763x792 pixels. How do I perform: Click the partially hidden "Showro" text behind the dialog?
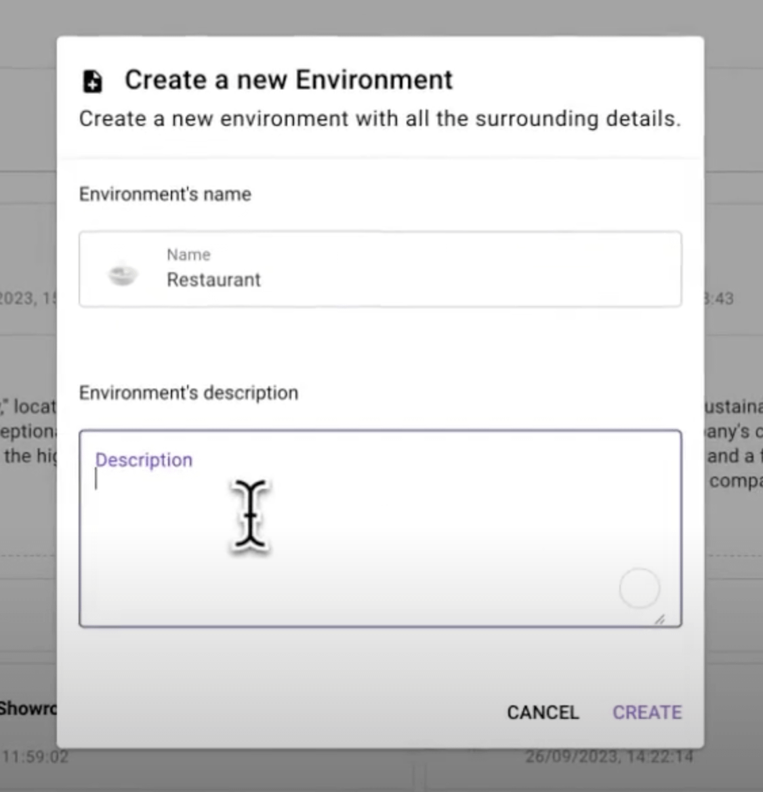coord(28,709)
